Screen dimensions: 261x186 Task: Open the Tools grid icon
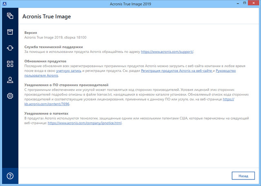click(x=10, y=64)
